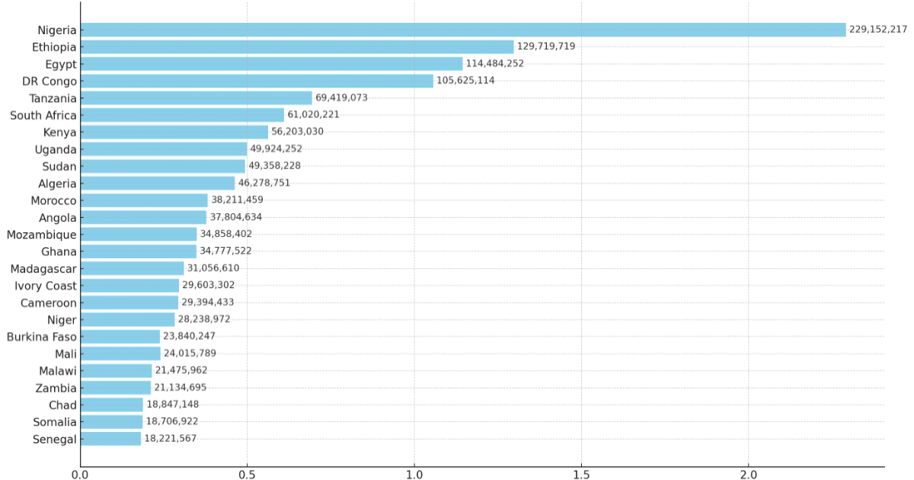
Task: Select the DR Congo bar
Action: click(x=257, y=81)
